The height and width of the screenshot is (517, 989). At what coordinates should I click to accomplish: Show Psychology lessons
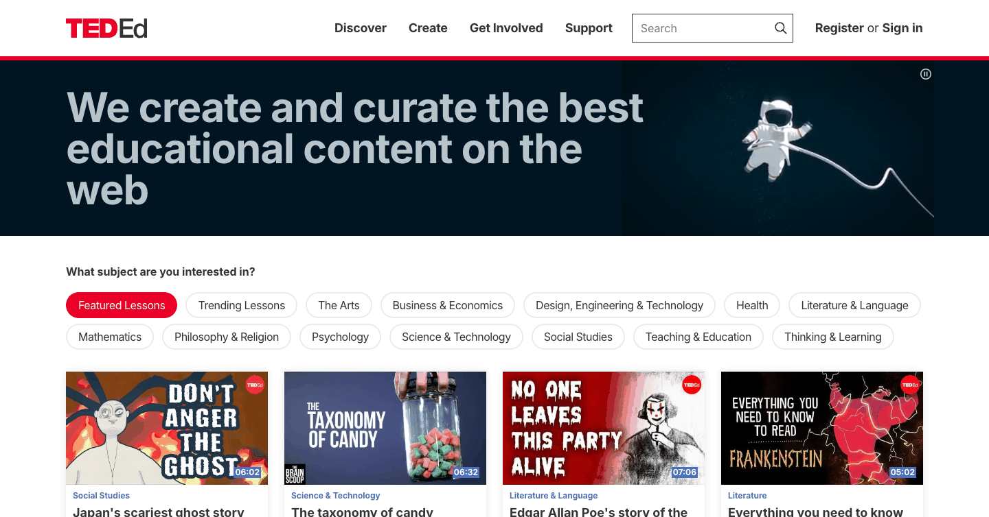(x=340, y=337)
